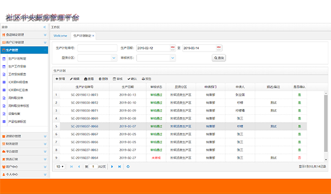Click the 确认 checkmark toolbar icon

coord(129,79)
